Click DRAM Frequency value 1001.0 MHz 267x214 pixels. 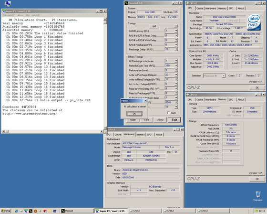click(x=231, y=125)
